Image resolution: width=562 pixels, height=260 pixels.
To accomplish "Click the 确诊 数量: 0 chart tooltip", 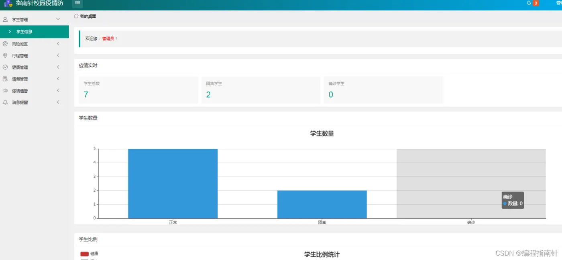I will click(513, 200).
